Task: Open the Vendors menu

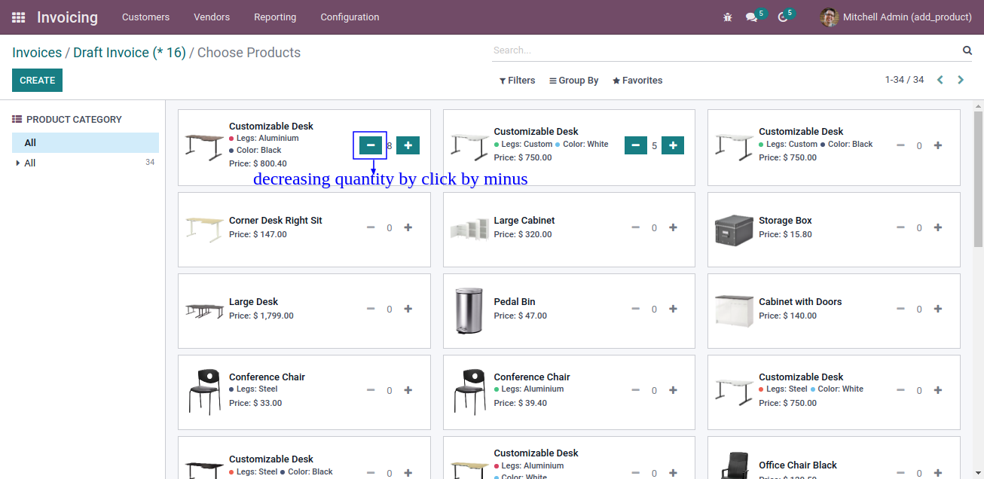Action: (212, 17)
